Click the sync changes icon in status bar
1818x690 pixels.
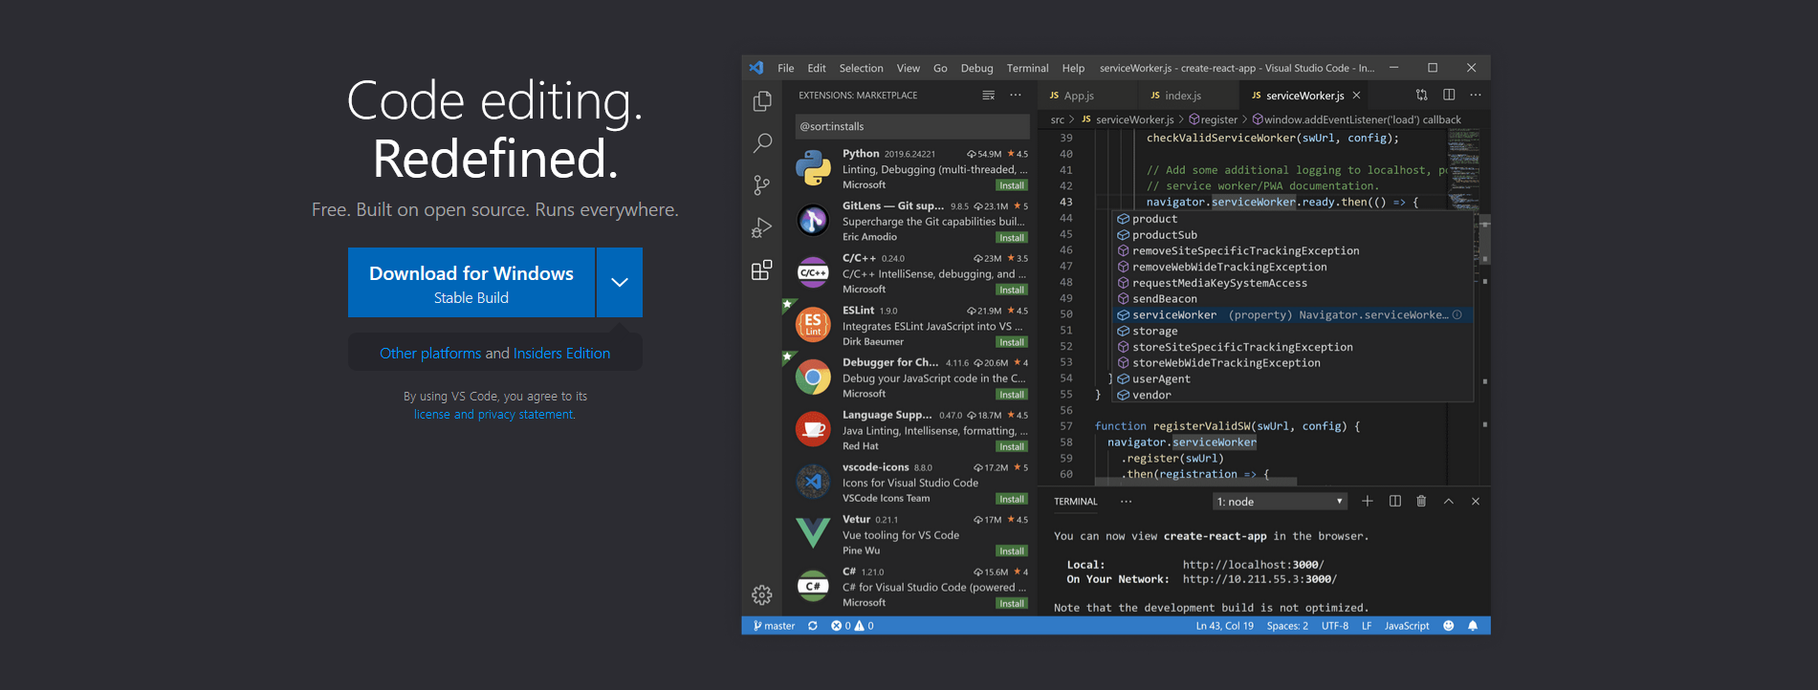[x=813, y=626]
